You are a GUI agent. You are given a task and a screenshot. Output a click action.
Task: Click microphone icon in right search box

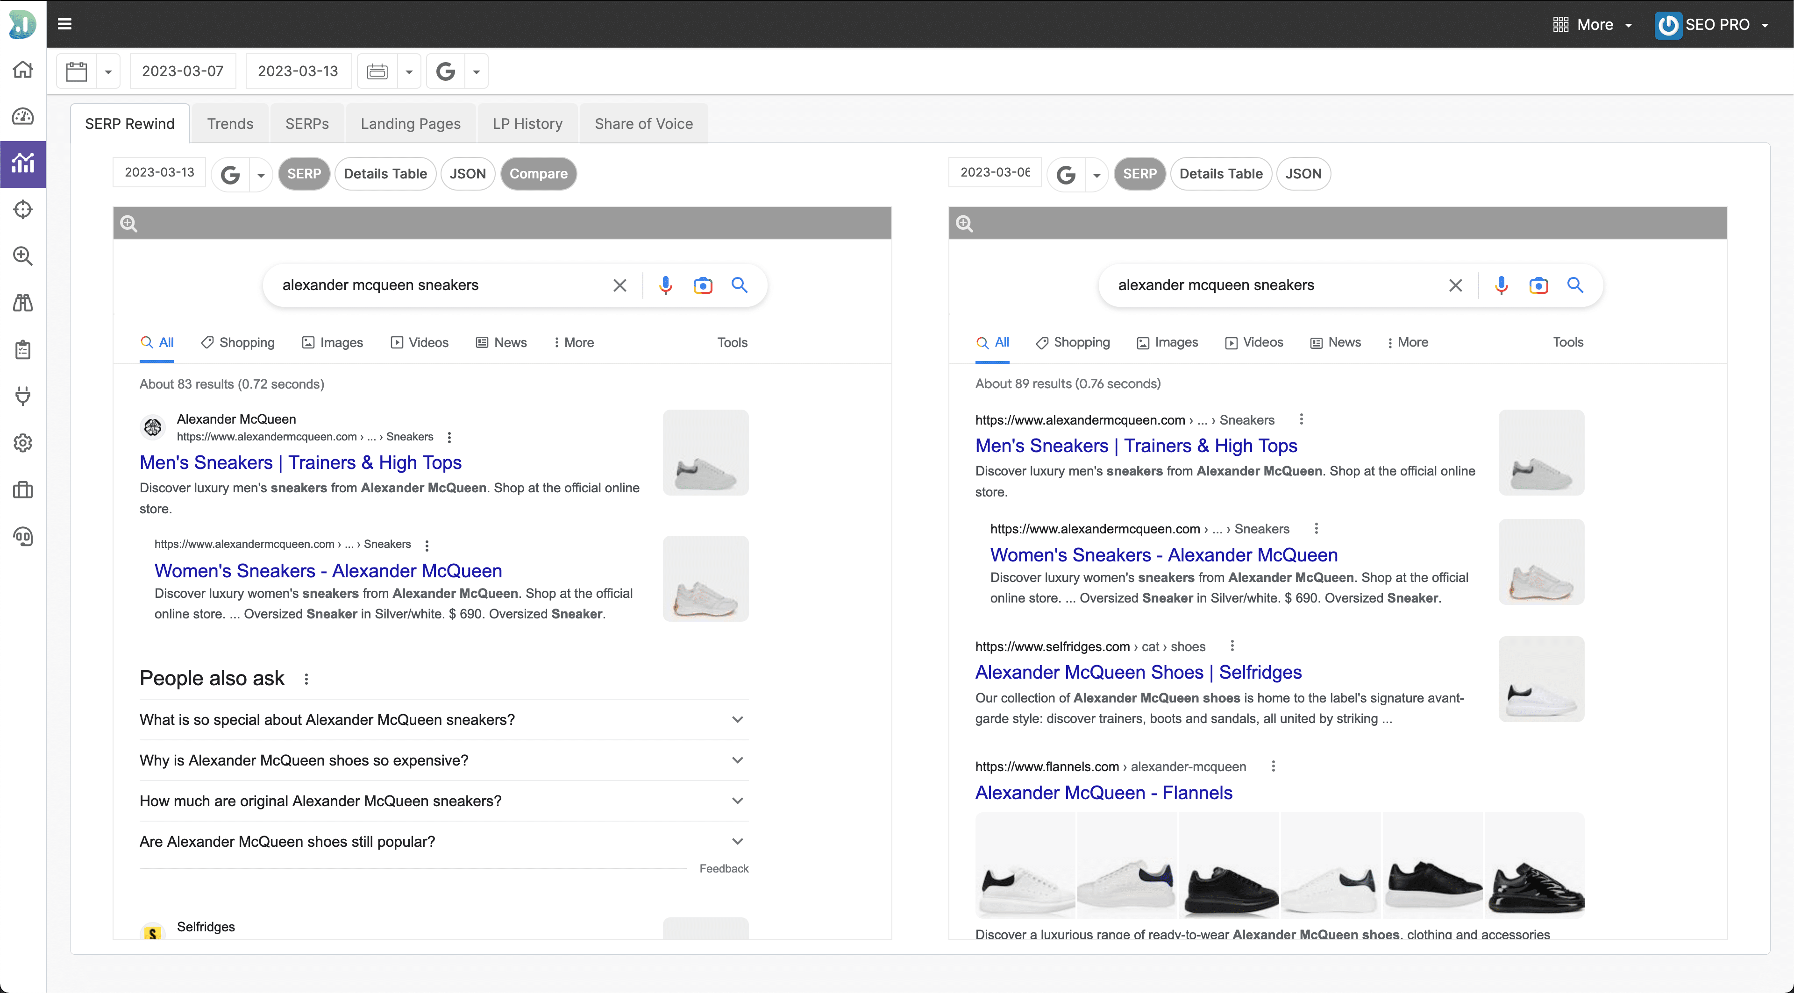pyautogui.click(x=1502, y=285)
